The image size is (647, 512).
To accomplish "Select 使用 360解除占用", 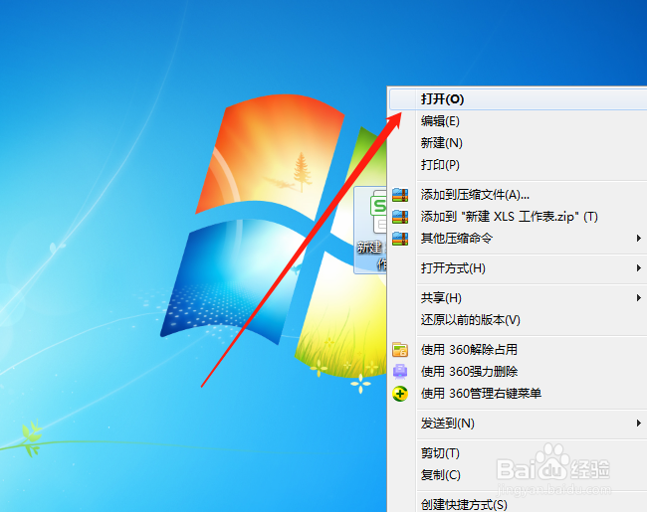I will [x=519, y=350].
